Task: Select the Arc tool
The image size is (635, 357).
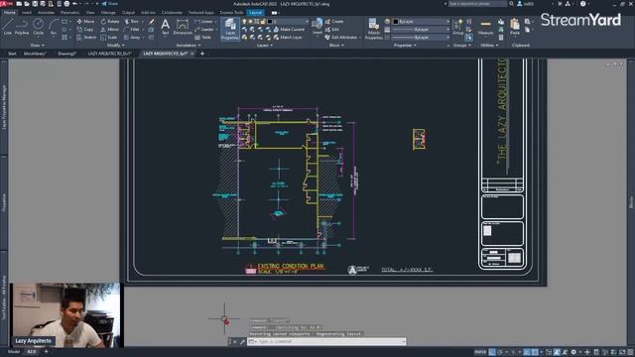Action: point(54,27)
